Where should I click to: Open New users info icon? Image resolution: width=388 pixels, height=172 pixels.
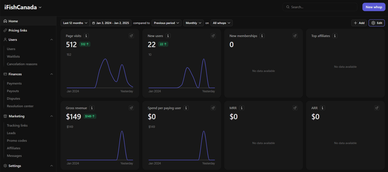[x=168, y=36]
